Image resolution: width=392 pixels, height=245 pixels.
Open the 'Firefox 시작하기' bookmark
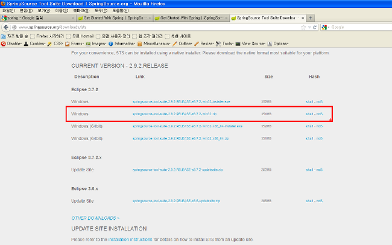point(47,36)
